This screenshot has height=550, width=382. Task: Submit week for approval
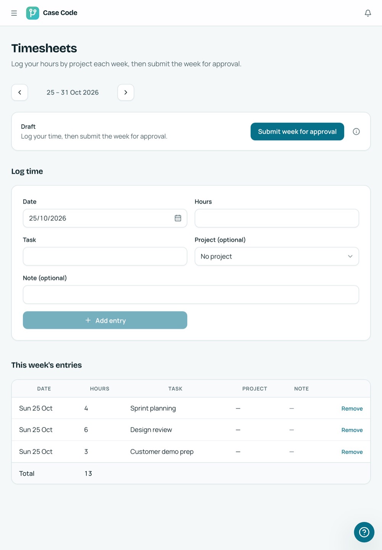[297, 131]
